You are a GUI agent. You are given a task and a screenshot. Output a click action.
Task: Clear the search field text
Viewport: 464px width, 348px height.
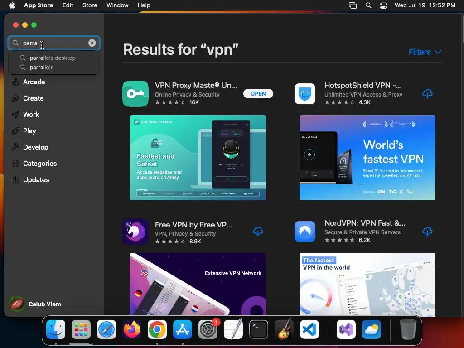pos(92,43)
